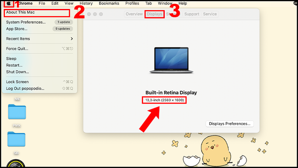This screenshot has width=298, height=168.
Task: Select the SB desktop folder icon
Action: 16,139
